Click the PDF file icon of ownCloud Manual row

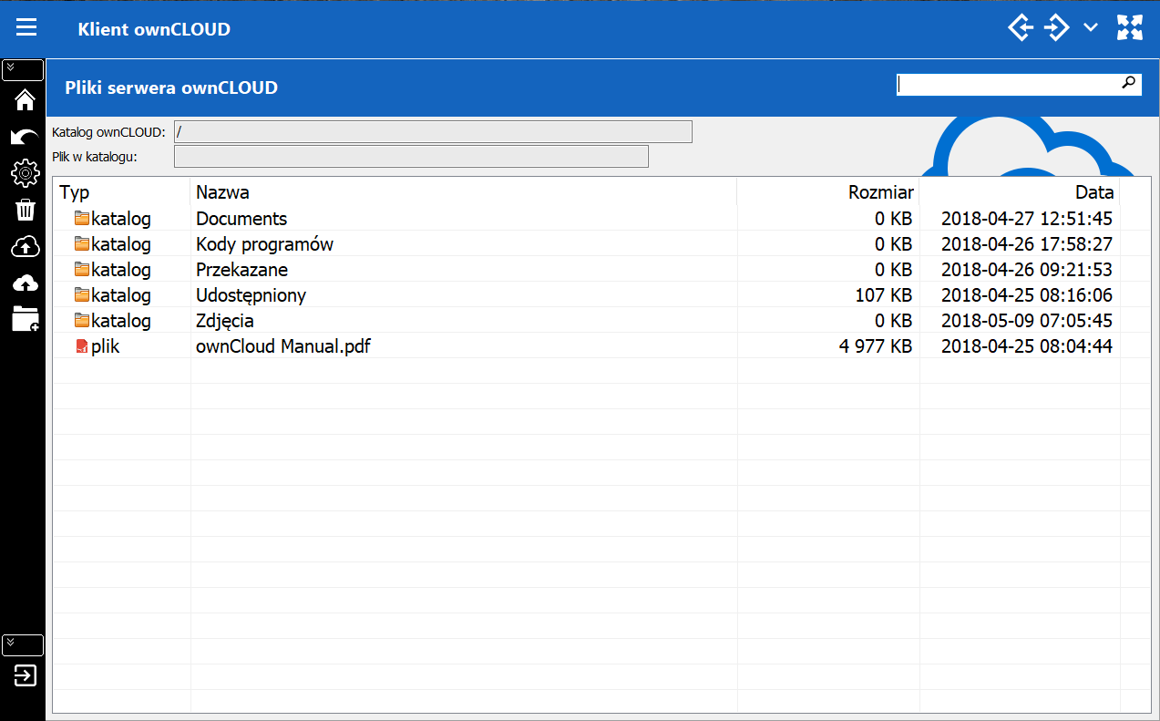pyautogui.click(x=82, y=345)
